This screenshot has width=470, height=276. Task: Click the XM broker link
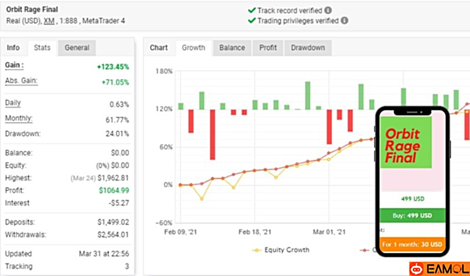point(49,21)
